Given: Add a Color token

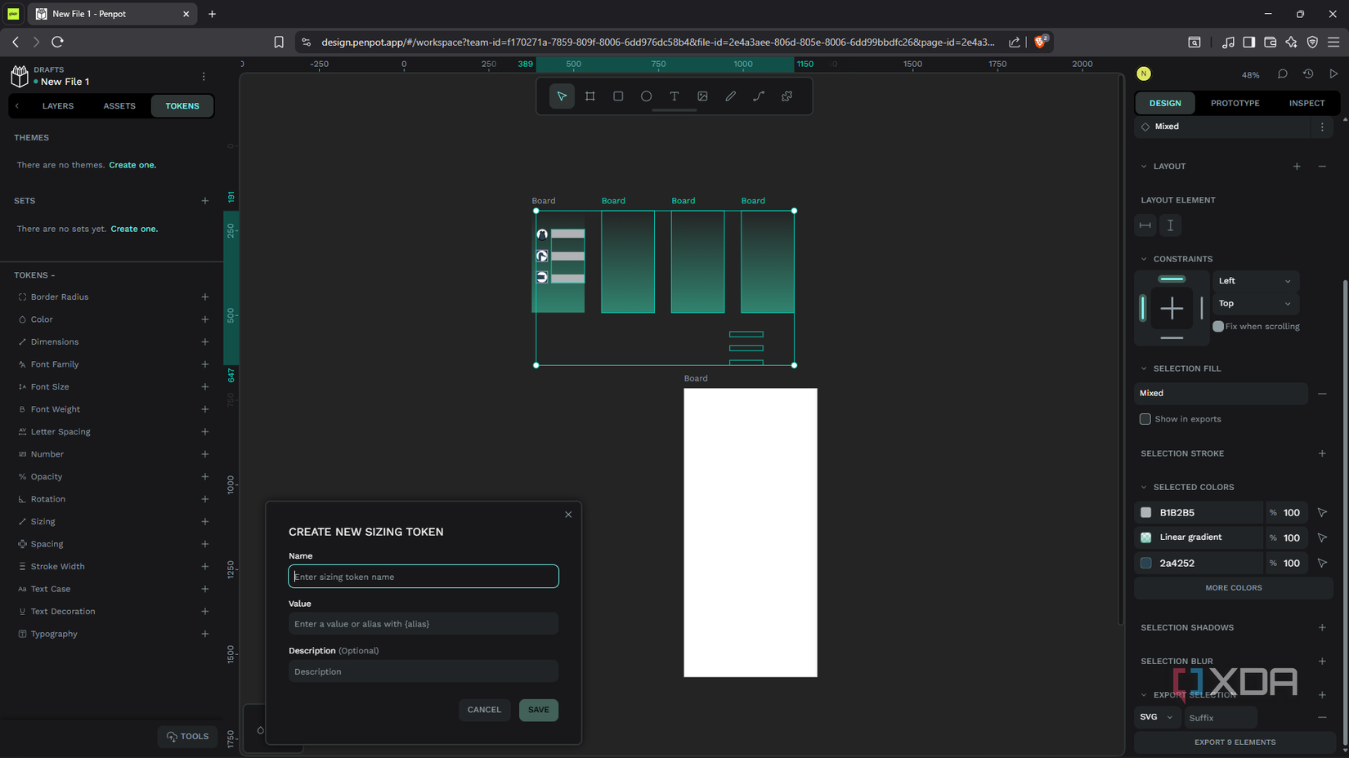Looking at the screenshot, I should tap(205, 319).
